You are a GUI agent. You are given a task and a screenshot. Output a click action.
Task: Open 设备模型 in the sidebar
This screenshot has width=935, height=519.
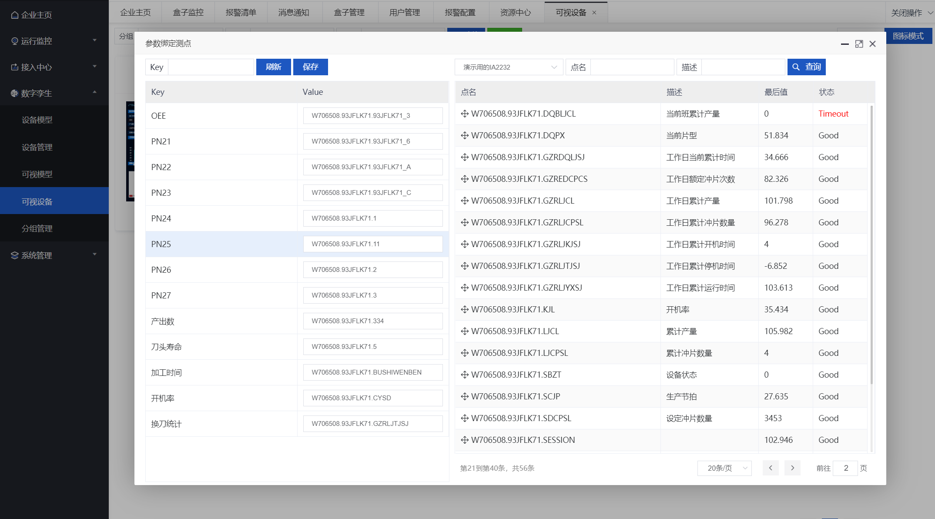54,120
